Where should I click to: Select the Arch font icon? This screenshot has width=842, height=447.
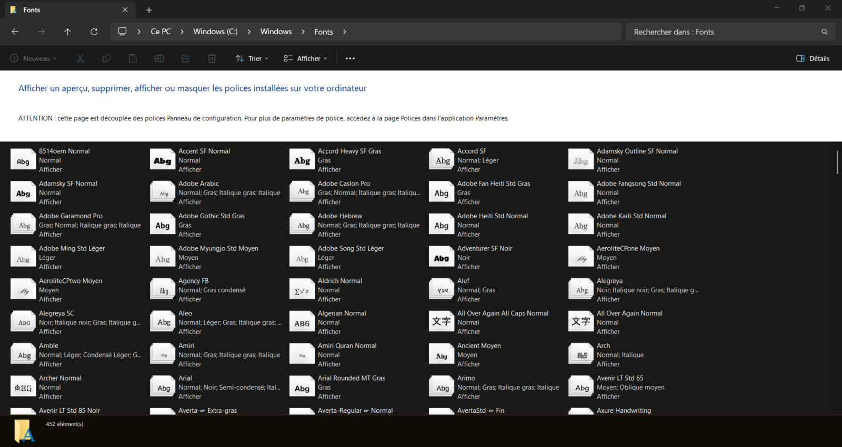(x=581, y=354)
